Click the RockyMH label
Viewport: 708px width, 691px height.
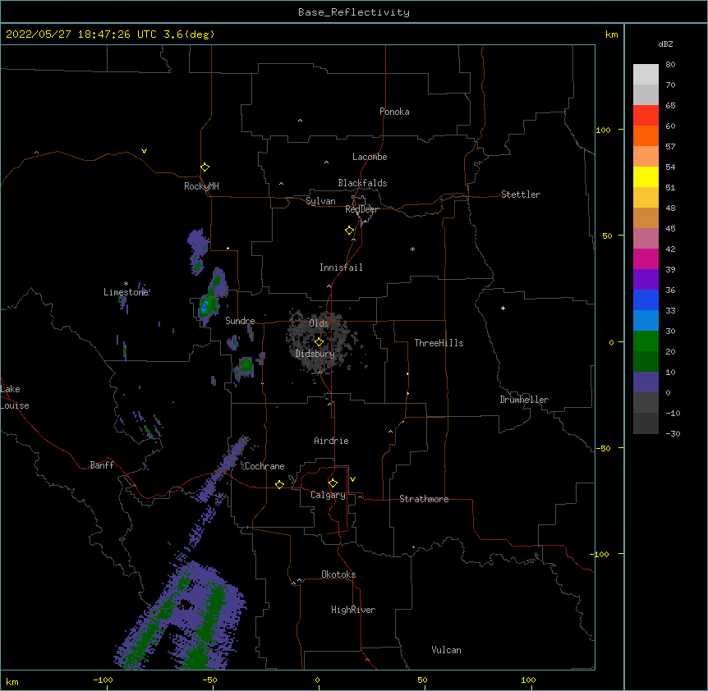pyautogui.click(x=201, y=185)
